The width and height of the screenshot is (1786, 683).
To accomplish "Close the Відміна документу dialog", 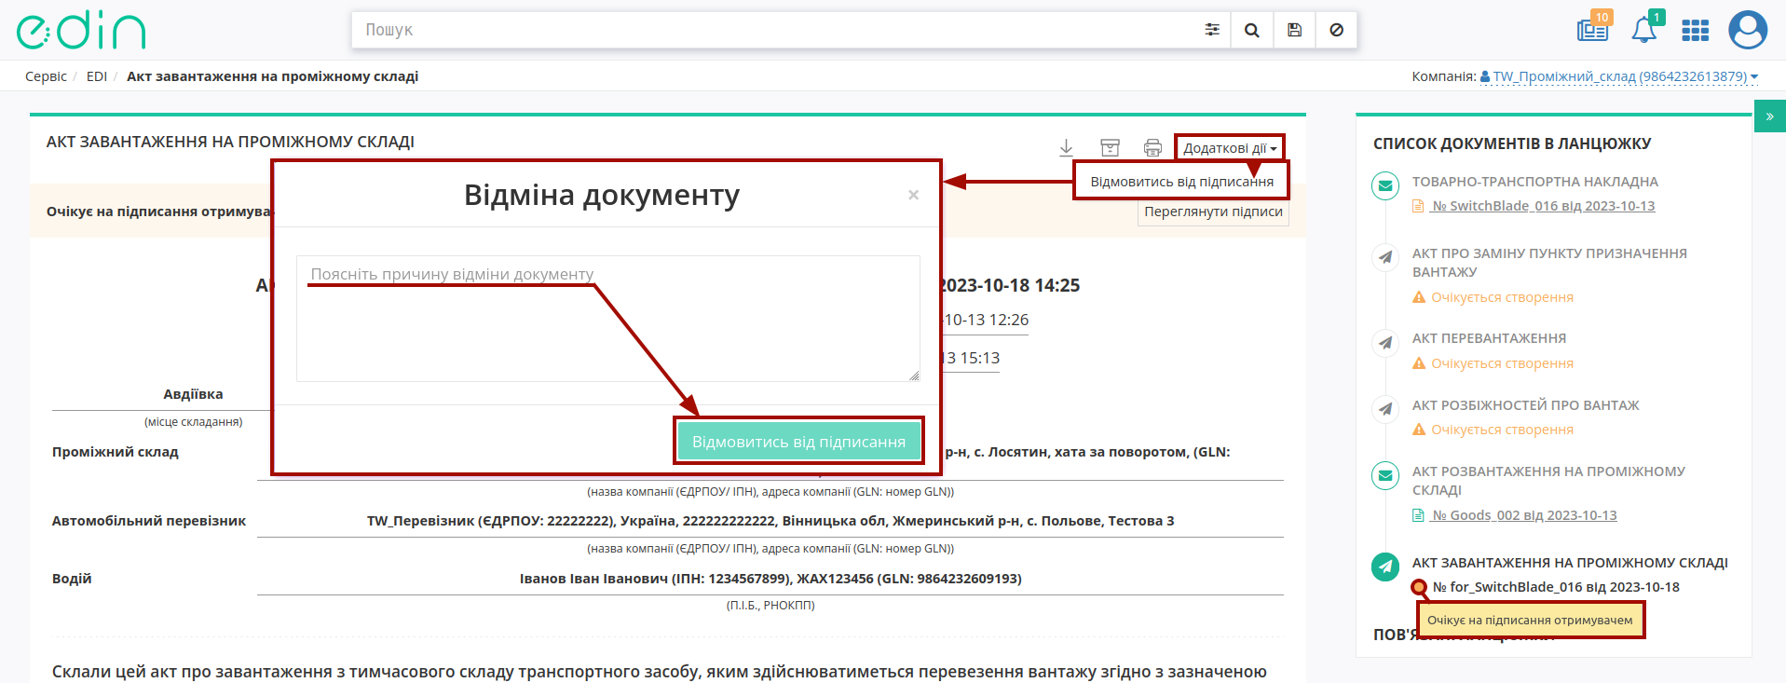I will tap(913, 195).
